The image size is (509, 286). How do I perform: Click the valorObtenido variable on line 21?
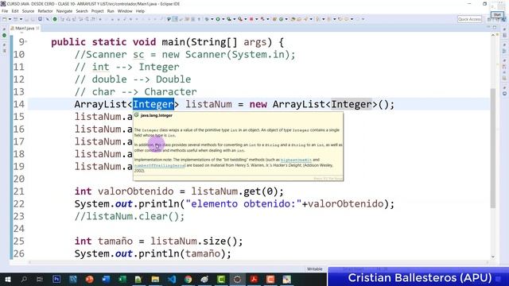click(135, 191)
